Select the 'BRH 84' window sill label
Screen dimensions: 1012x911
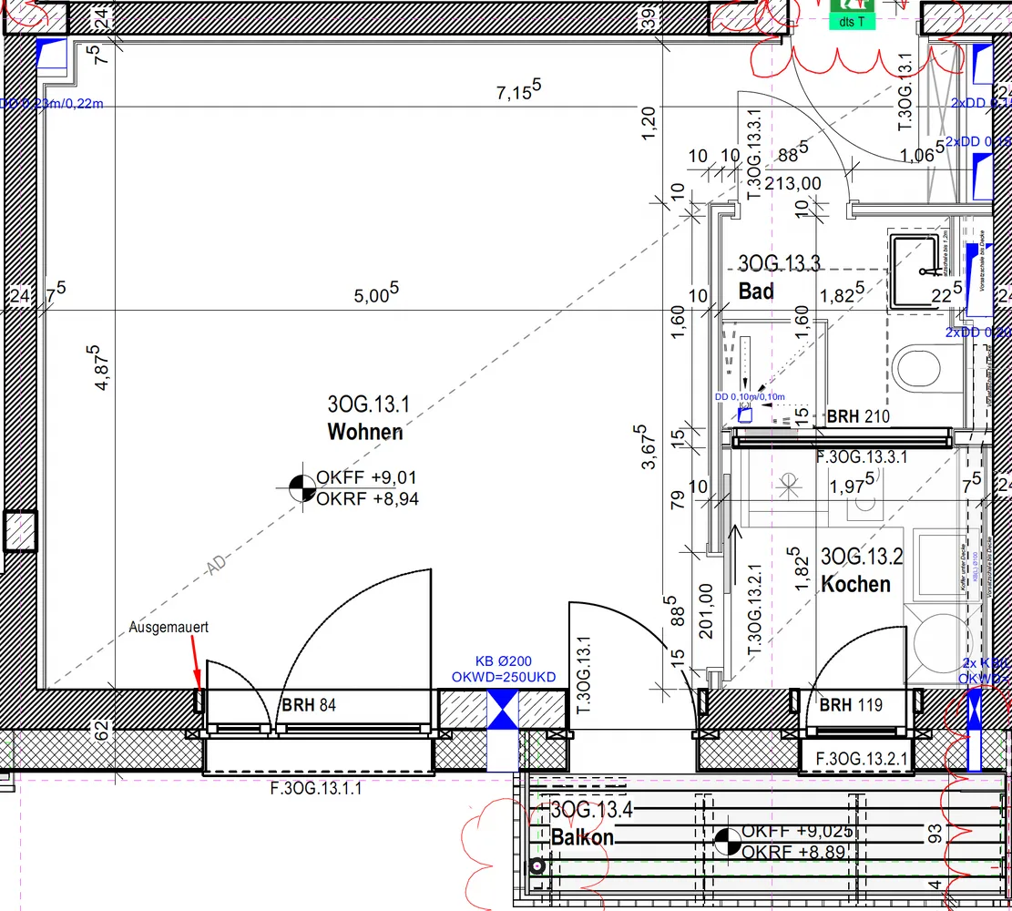tap(309, 704)
